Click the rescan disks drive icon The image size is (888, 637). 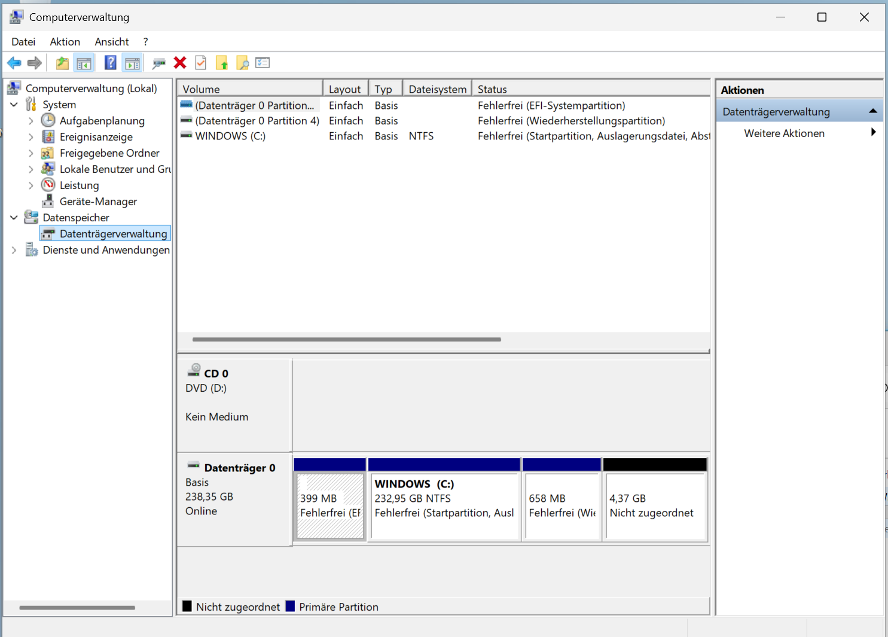pyautogui.click(x=158, y=63)
